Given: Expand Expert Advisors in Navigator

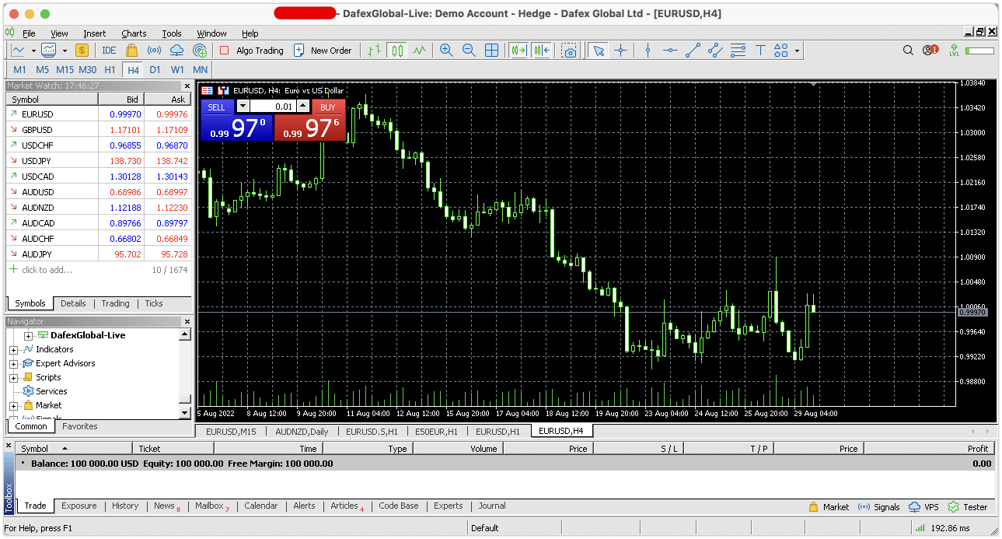Looking at the screenshot, I should tap(13, 364).
